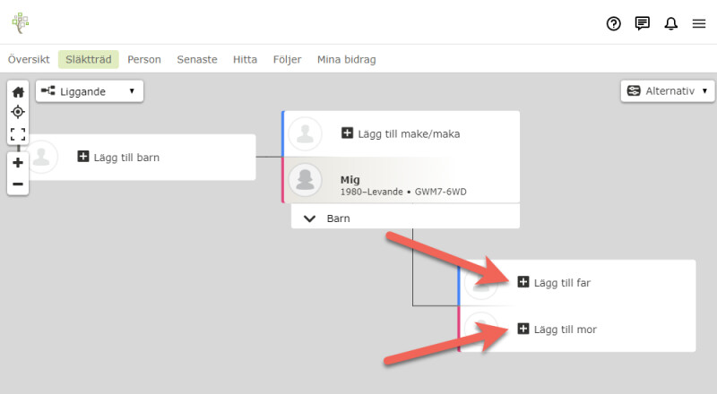This screenshot has height=394, width=717.
Task: Open the help question mark icon
Action: 614,23
